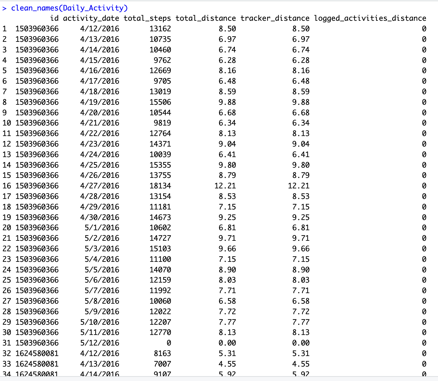438x381 pixels.
Task: Click total steps value 12022
Action: pos(160,311)
